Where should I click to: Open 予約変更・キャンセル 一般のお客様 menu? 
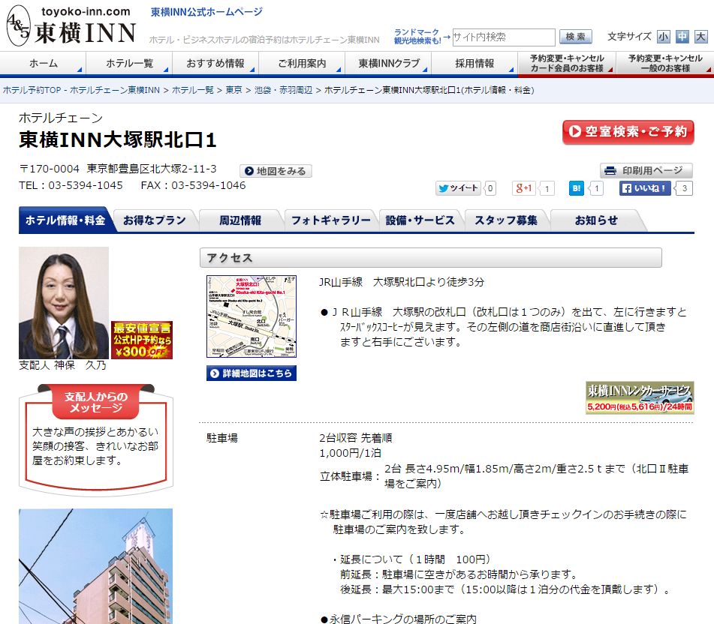pos(665,63)
